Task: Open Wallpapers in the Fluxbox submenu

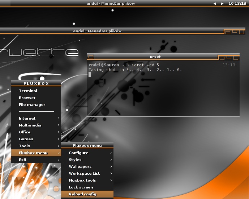Action: [87, 166]
